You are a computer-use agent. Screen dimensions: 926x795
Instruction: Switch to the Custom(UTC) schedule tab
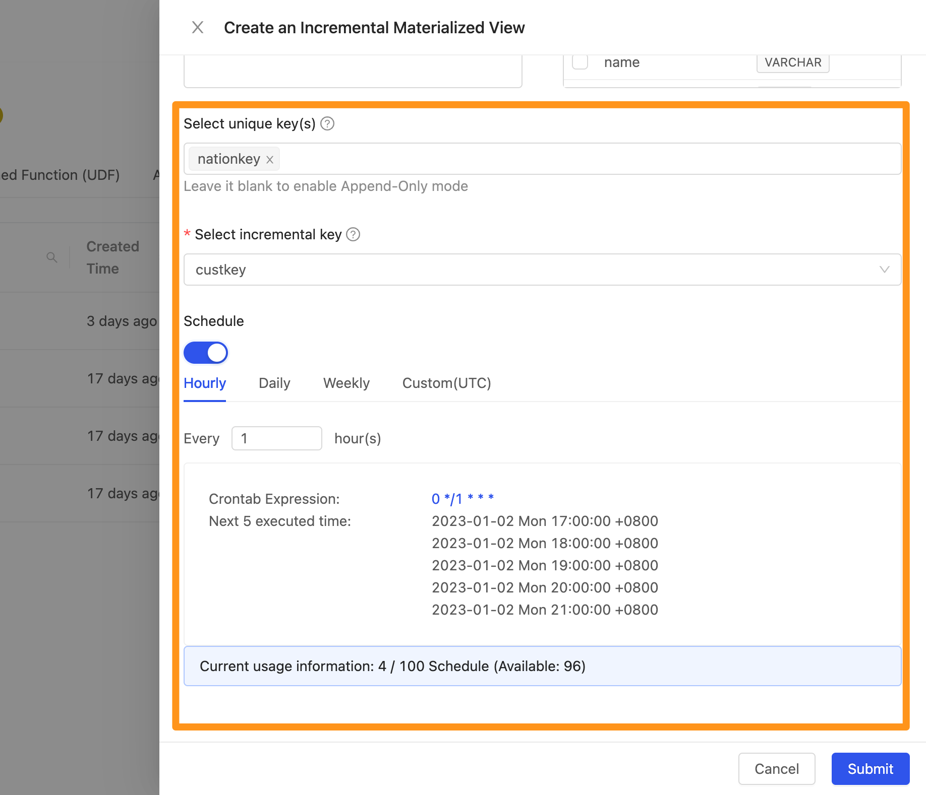(x=446, y=383)
